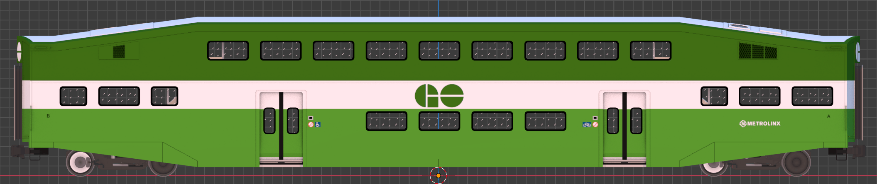Click the blue bicycle sign

click(x=586, y=124)
